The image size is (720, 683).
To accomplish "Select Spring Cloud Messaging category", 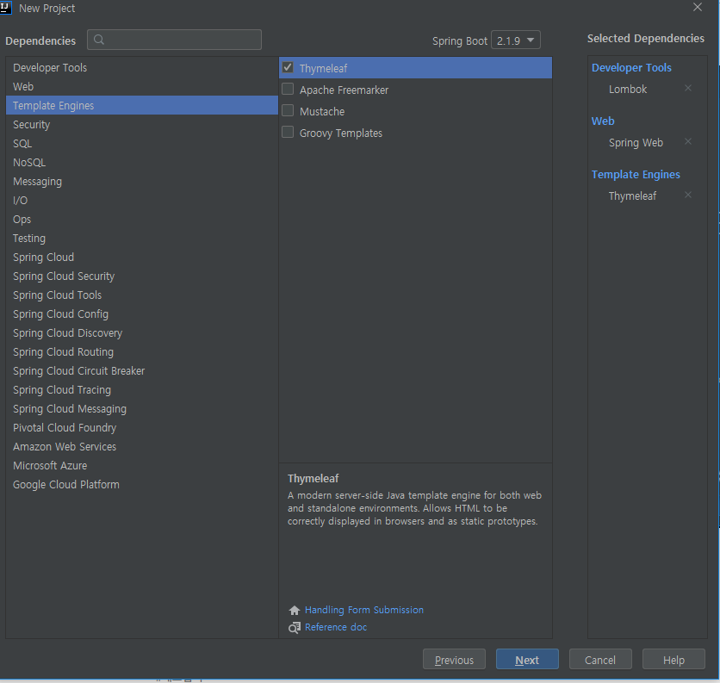I will (x=142, y=409).
